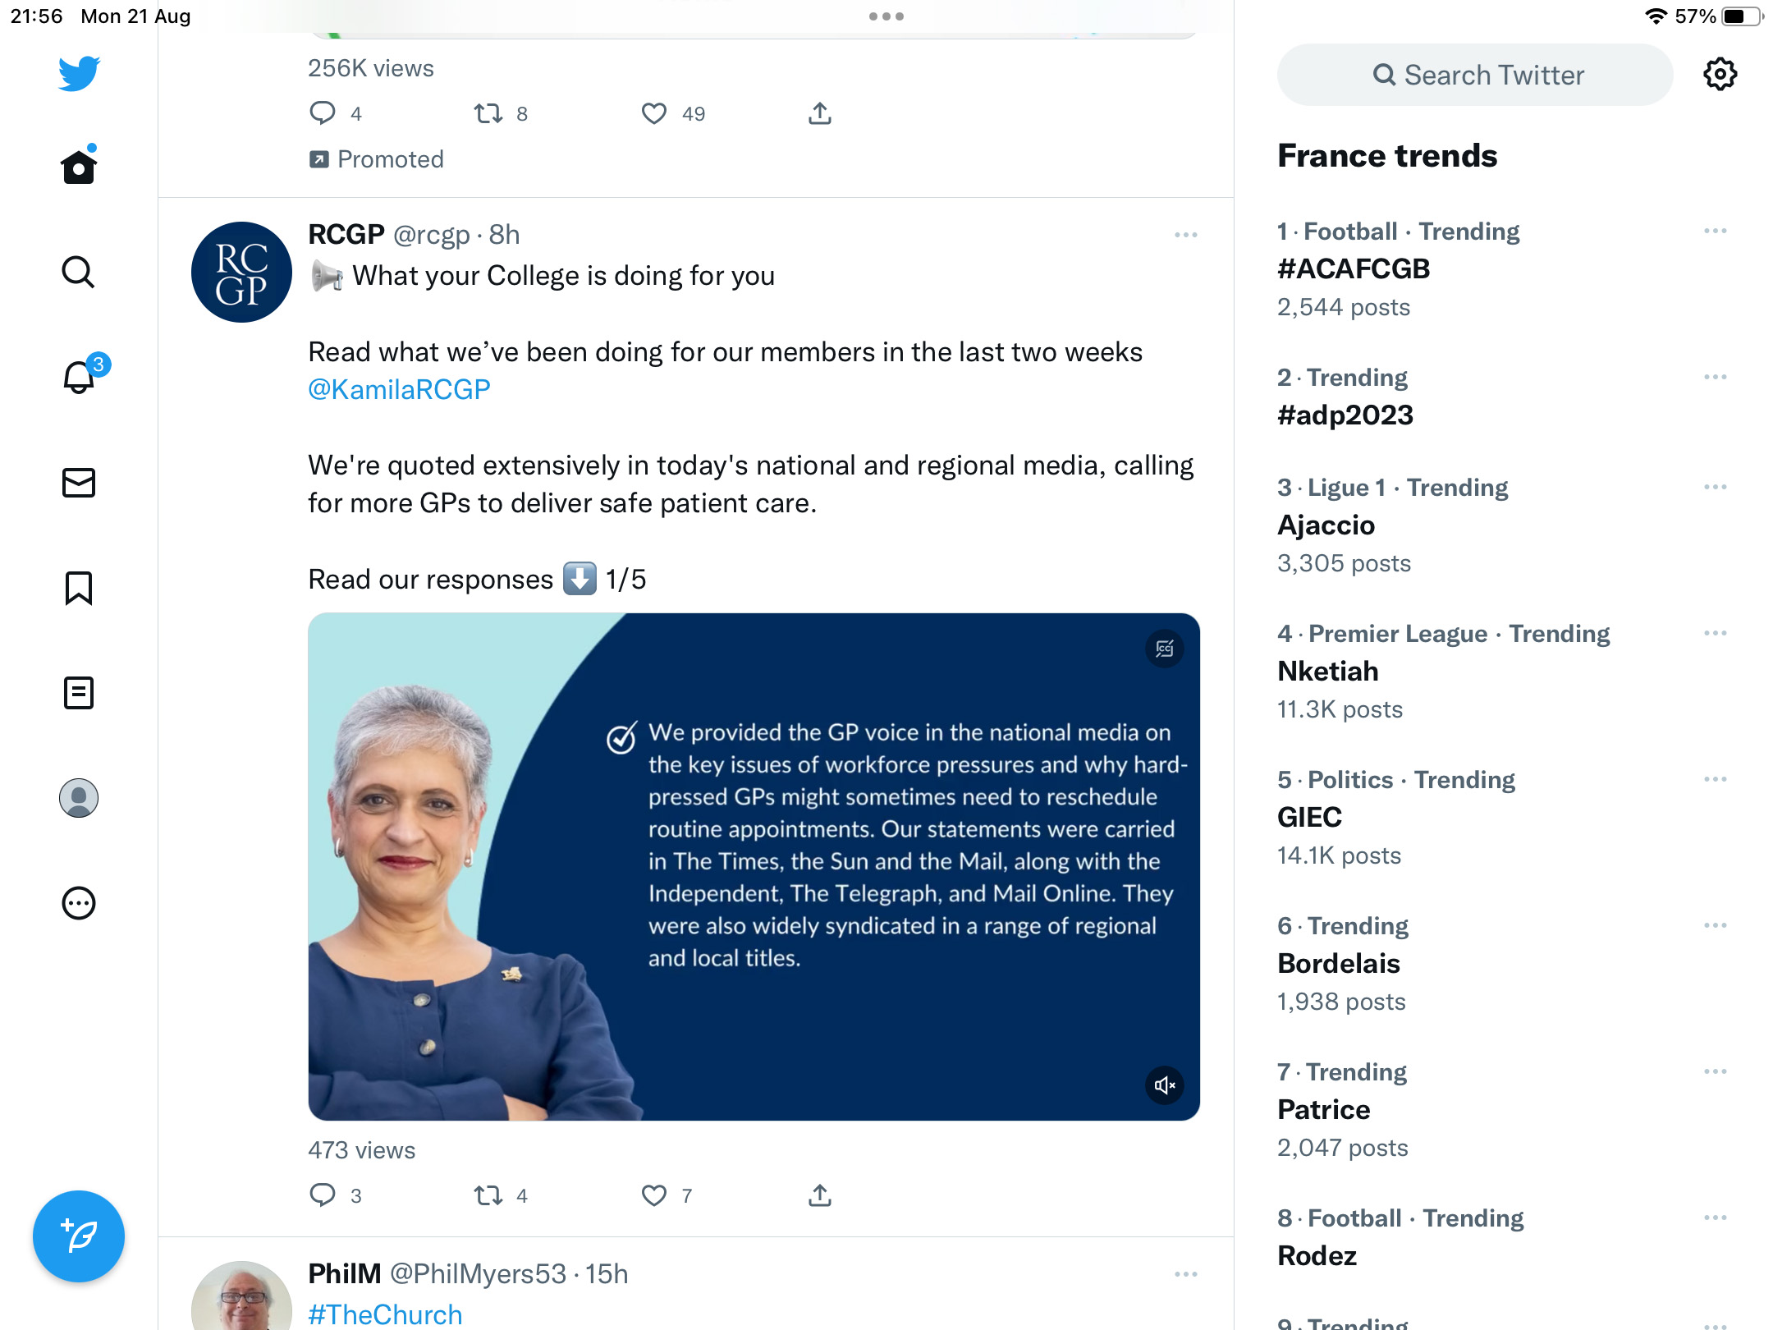Open options for #ACAFCGB trend
Viewport: 1773px width, 1330px height.
point(1715,231)
